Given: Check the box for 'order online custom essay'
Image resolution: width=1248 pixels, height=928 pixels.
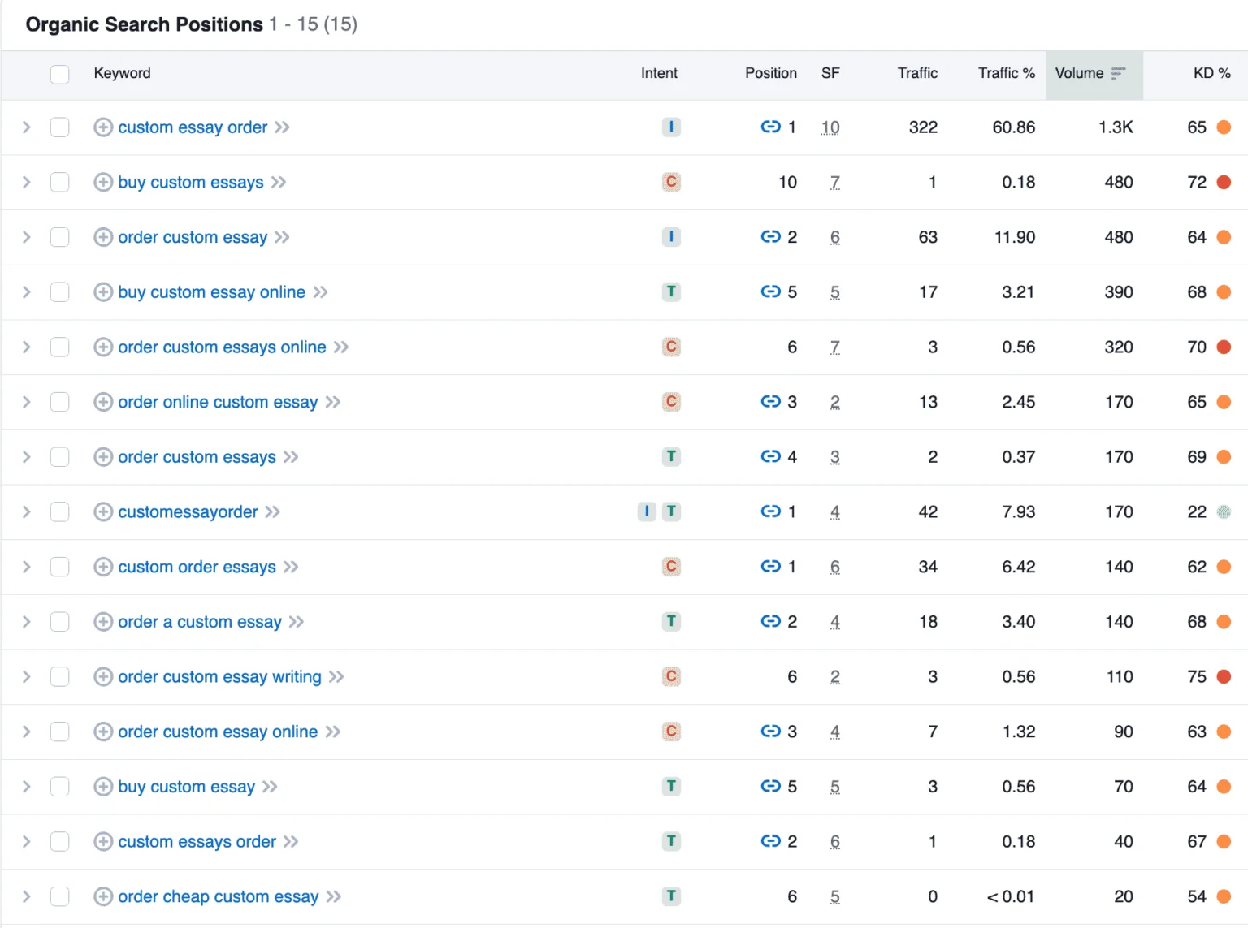Looking at the screenshot, I should click(59, 403).
